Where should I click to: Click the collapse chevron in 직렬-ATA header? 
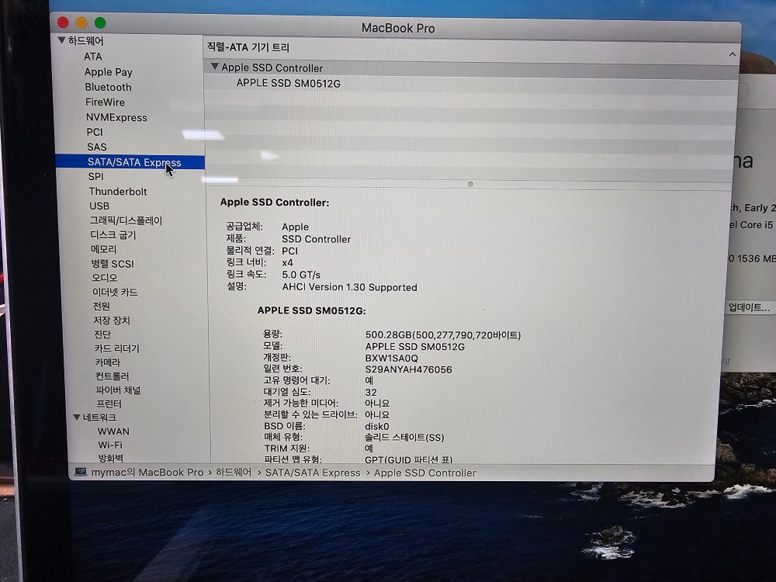coord(732,54)
